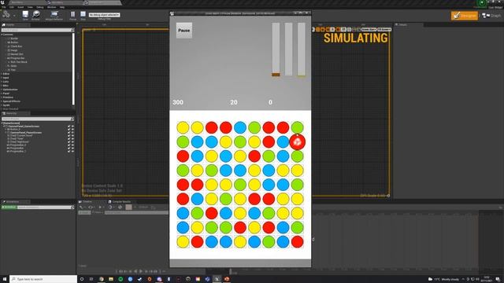
Task: Click the Browse toolbar icon
Action: (x=35, y=15)
